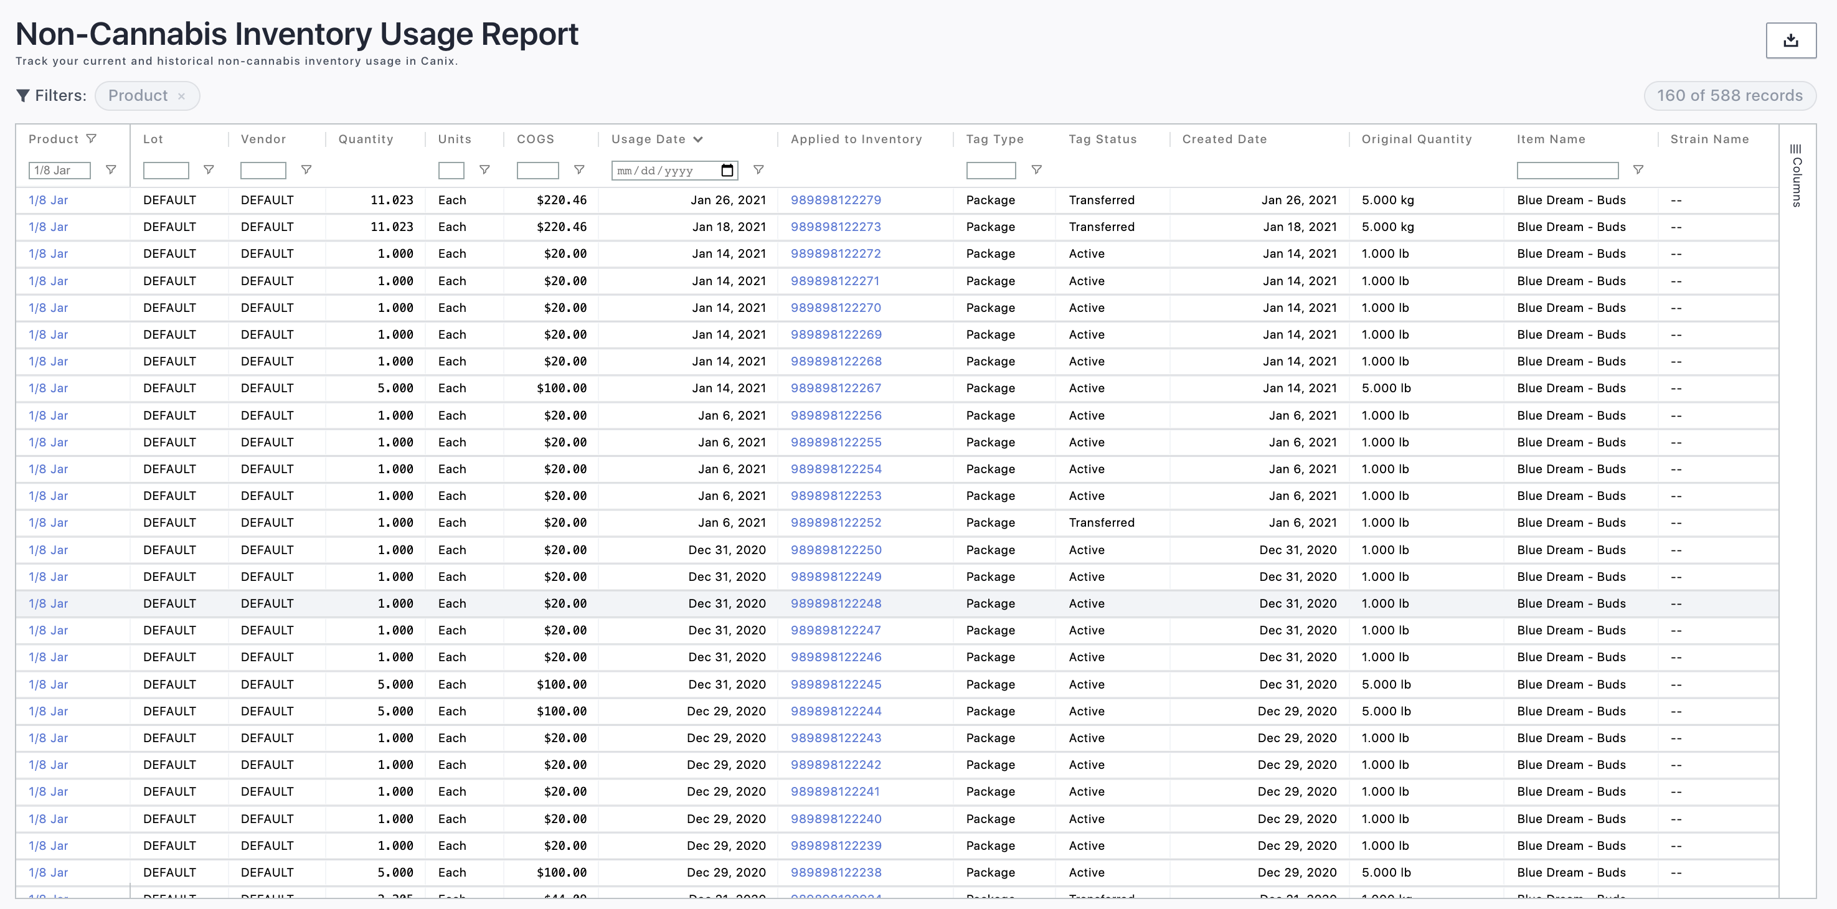1837x909 pixels.
Task: Sort by Tag Status column header
Action: pyautogui.click(x=1102, y=139)
